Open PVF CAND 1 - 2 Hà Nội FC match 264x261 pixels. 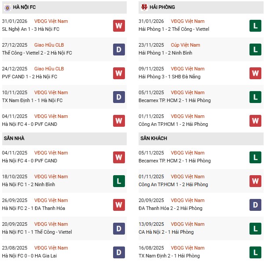[x=29, y=77]
